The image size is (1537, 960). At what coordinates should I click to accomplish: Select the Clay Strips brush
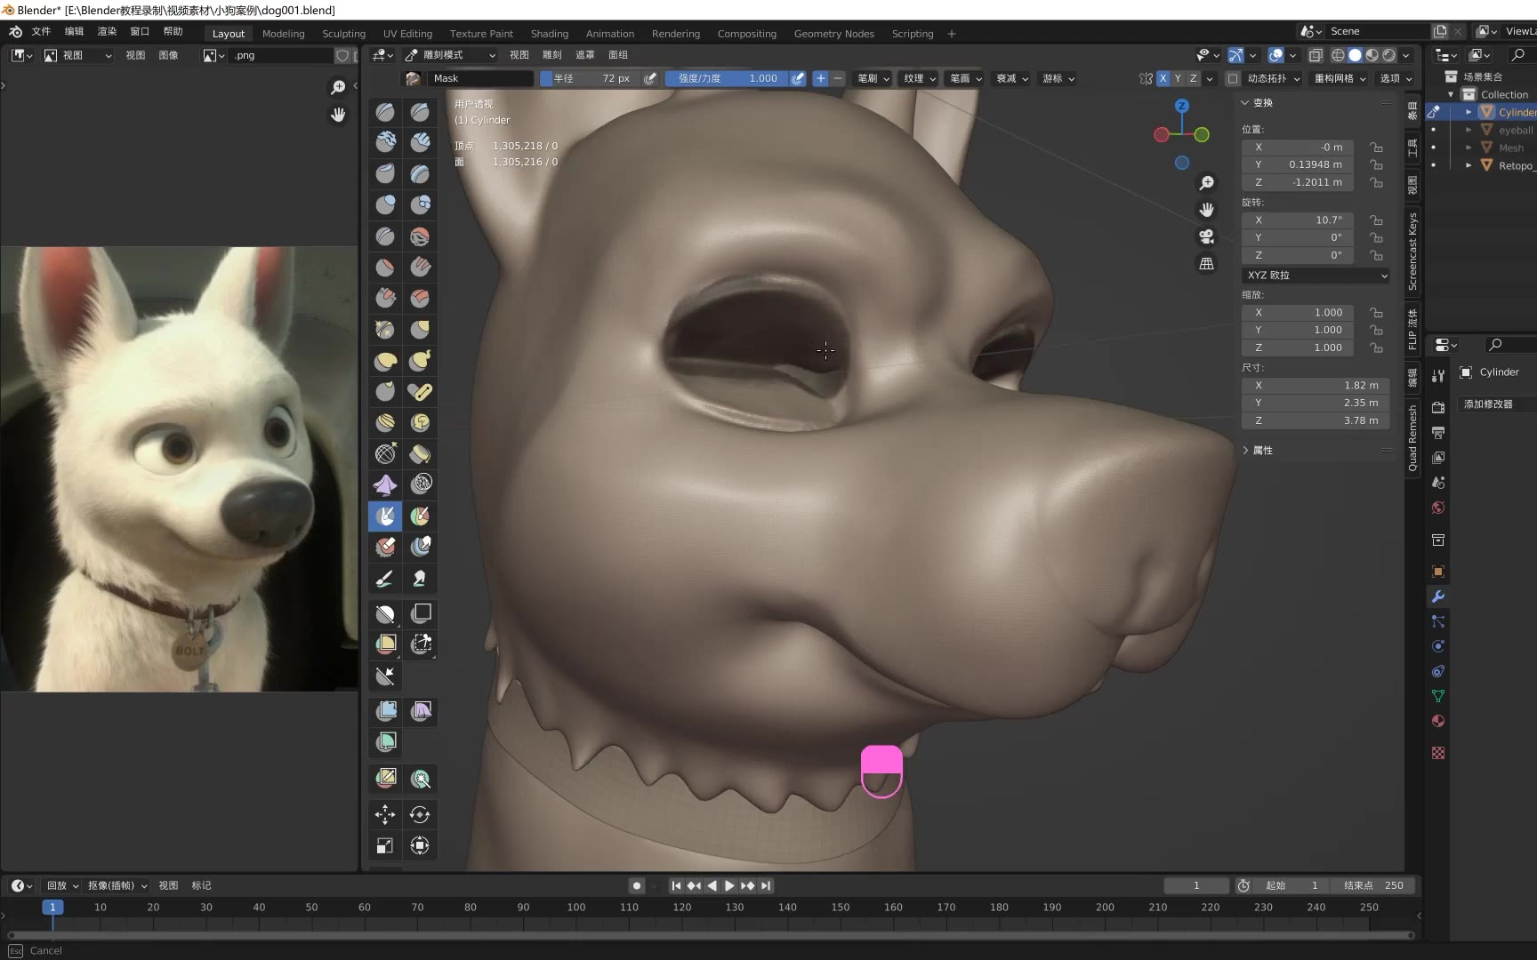[420, 142]
